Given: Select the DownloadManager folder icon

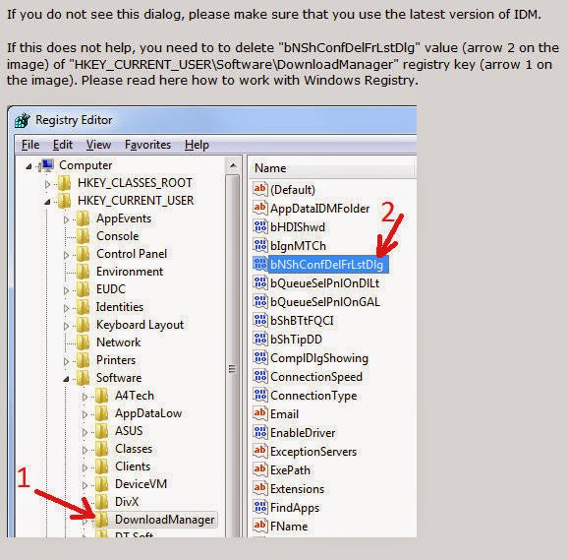Looking at the screenshot, I should 102,520.
